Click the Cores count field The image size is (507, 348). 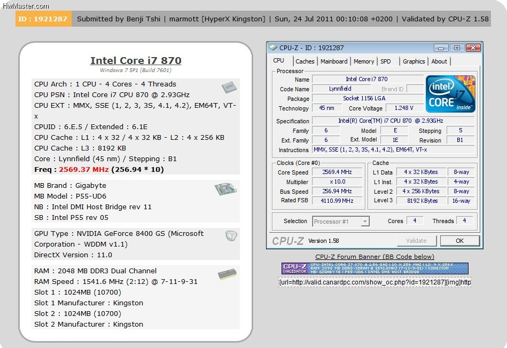(415, 220)
